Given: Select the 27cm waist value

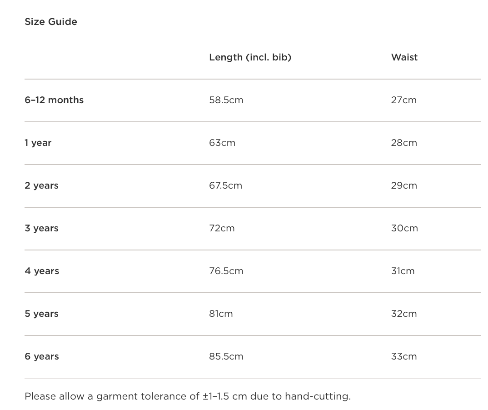Looking at the screenshot, I should point(403,100).
